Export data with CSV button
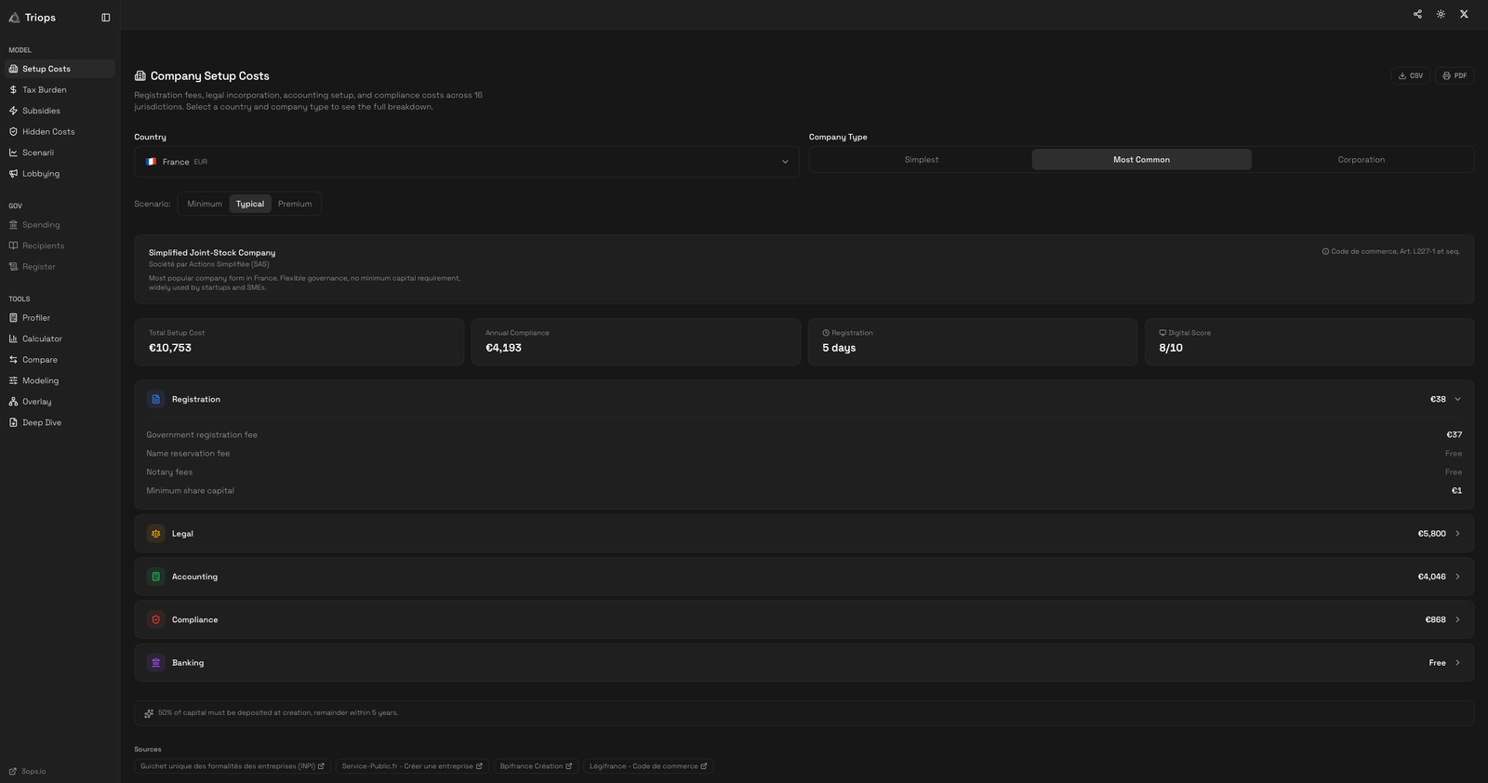 [1410, 75]
